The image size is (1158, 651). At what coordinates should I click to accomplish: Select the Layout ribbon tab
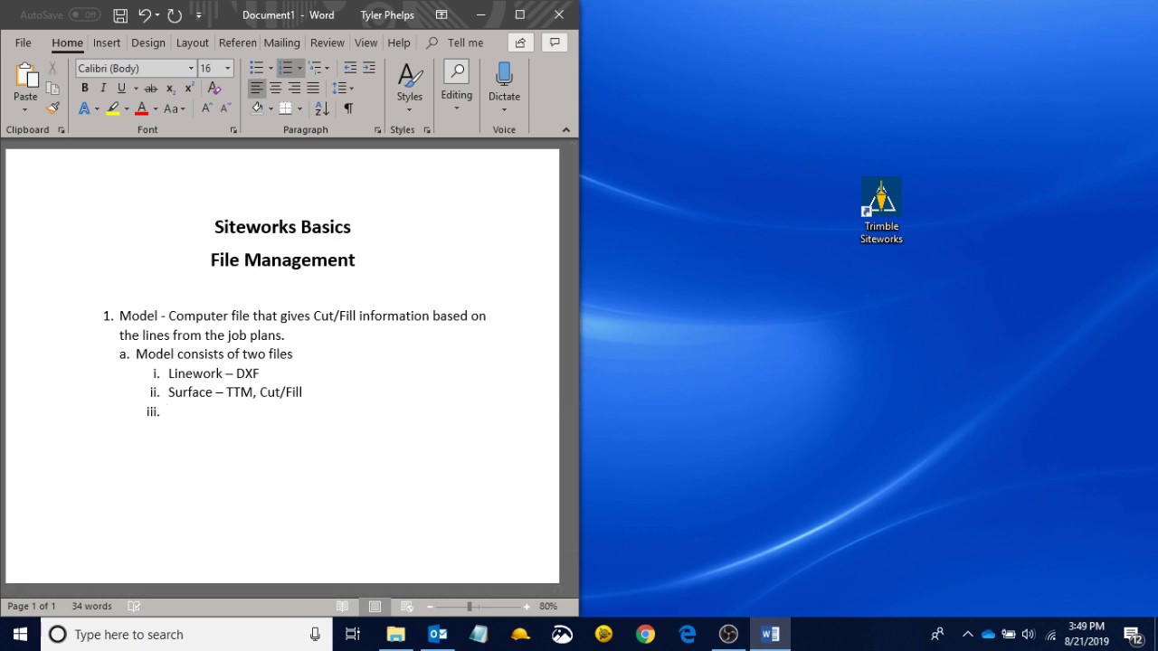point(193,42)
